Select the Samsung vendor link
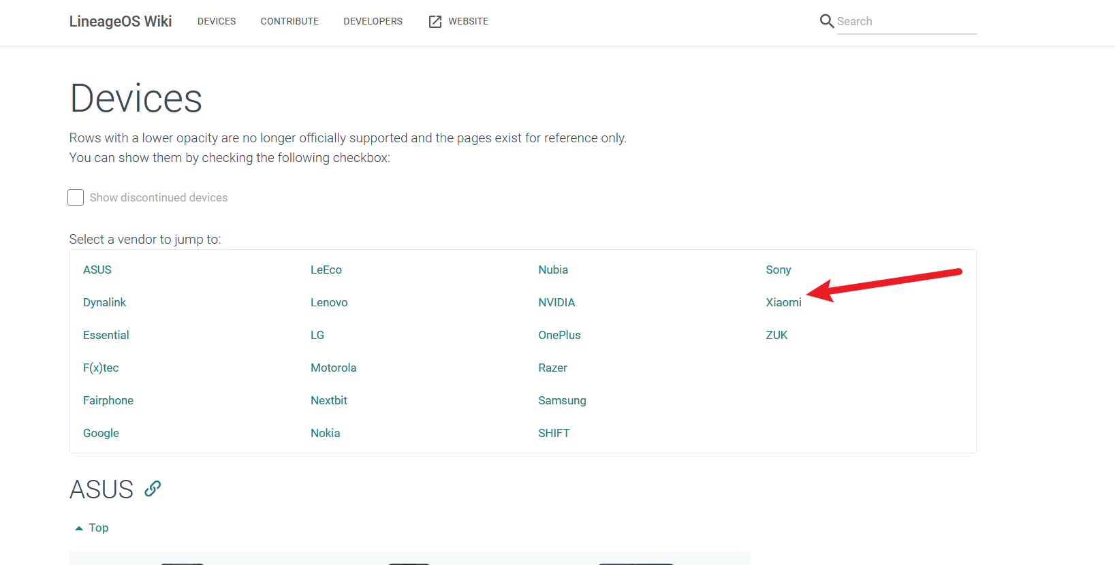Screen dimensions: 1115x565 point(562,400)
